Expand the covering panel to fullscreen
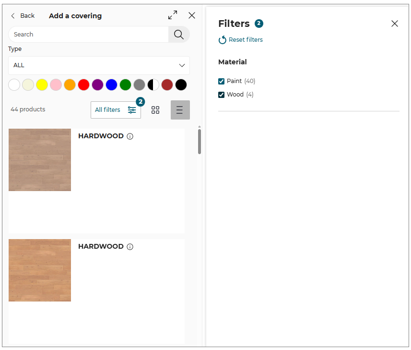The width and height of the screenshot is (411, 350). 173,15
